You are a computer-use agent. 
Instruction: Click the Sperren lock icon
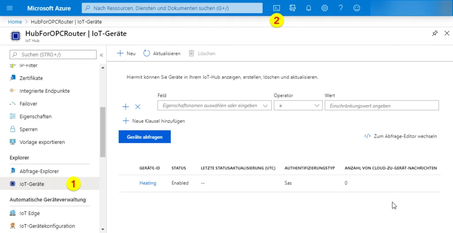[x=13, y=129]
